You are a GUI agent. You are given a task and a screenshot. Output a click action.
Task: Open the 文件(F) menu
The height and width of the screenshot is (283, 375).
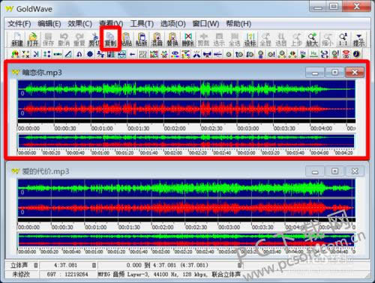click(x=19, y=24)
